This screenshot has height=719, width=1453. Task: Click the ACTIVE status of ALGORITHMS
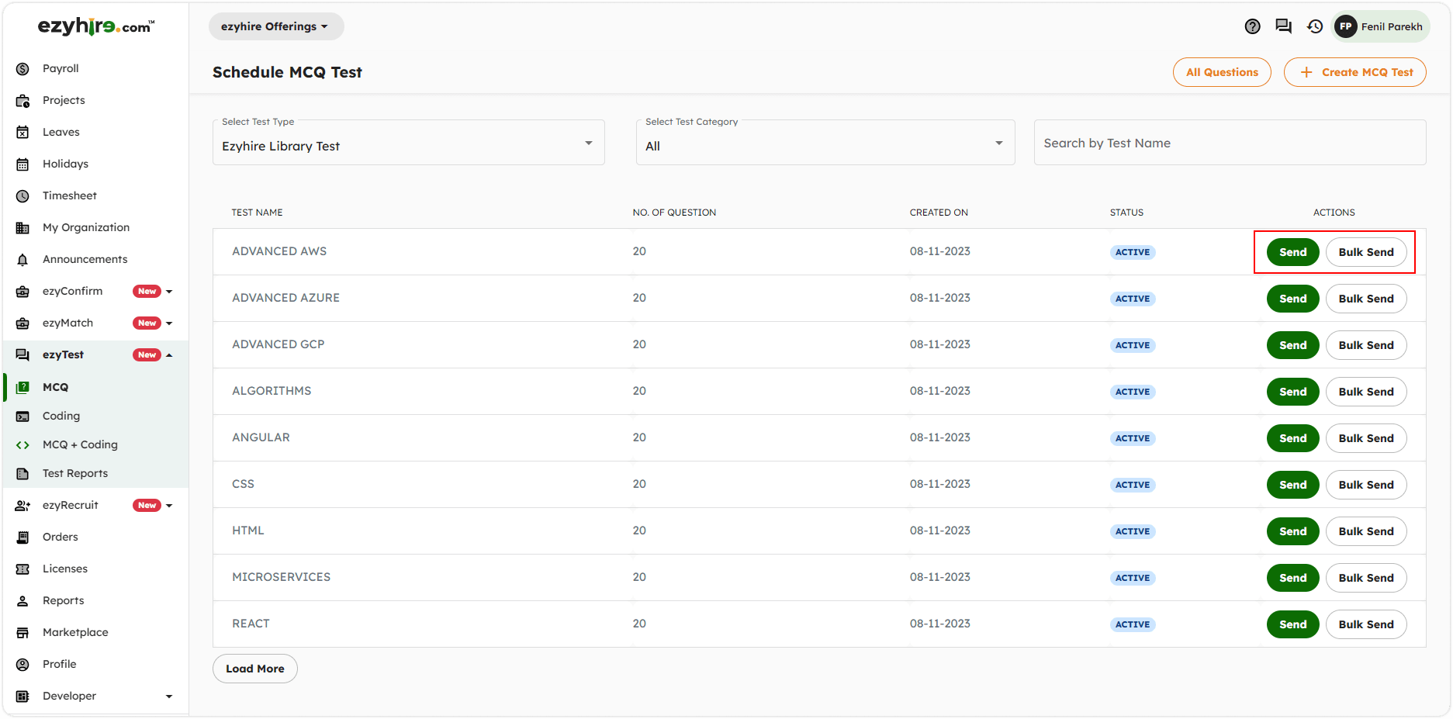coord(1133,392)
